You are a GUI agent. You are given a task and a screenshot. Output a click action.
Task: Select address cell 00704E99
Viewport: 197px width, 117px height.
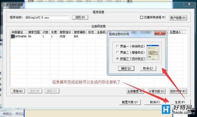[21, 36]
